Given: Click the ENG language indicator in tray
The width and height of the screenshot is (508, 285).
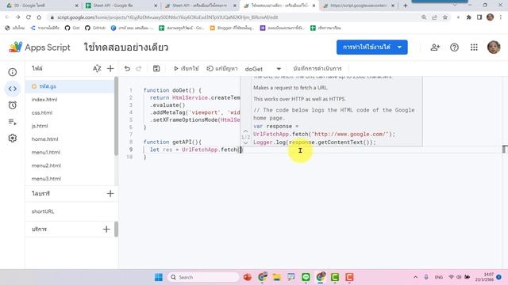Looking at the screenshot, I should click(x=439, y=277).
